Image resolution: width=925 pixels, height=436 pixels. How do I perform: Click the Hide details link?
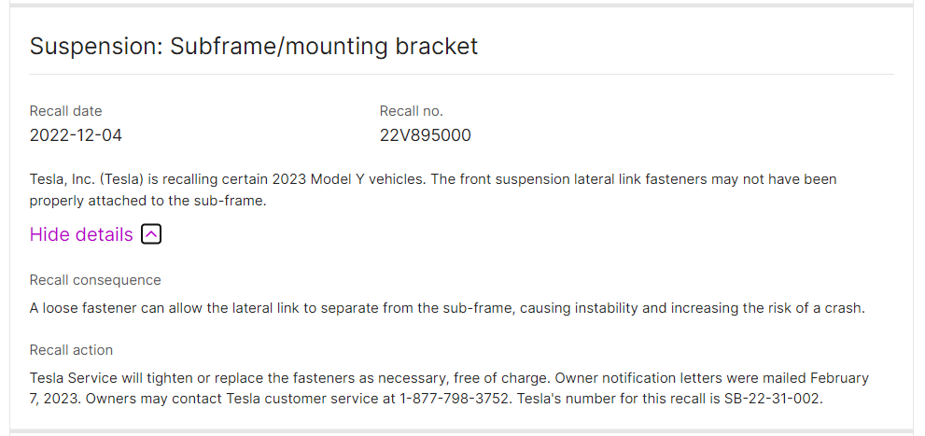pyautogui.click(x=81, y=234)
